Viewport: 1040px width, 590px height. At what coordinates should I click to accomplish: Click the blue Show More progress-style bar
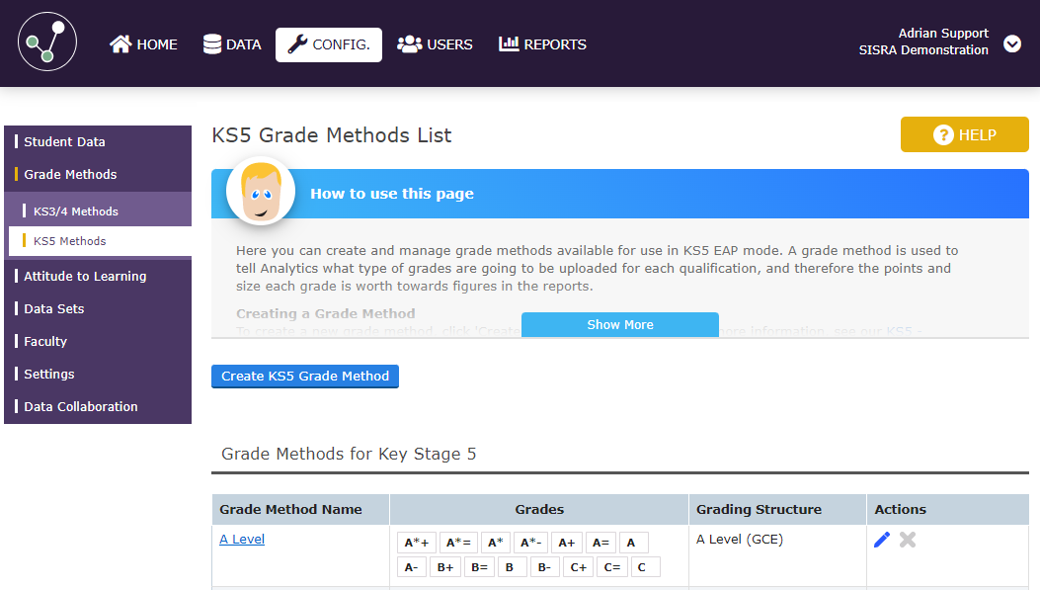(x=620, y=324)
